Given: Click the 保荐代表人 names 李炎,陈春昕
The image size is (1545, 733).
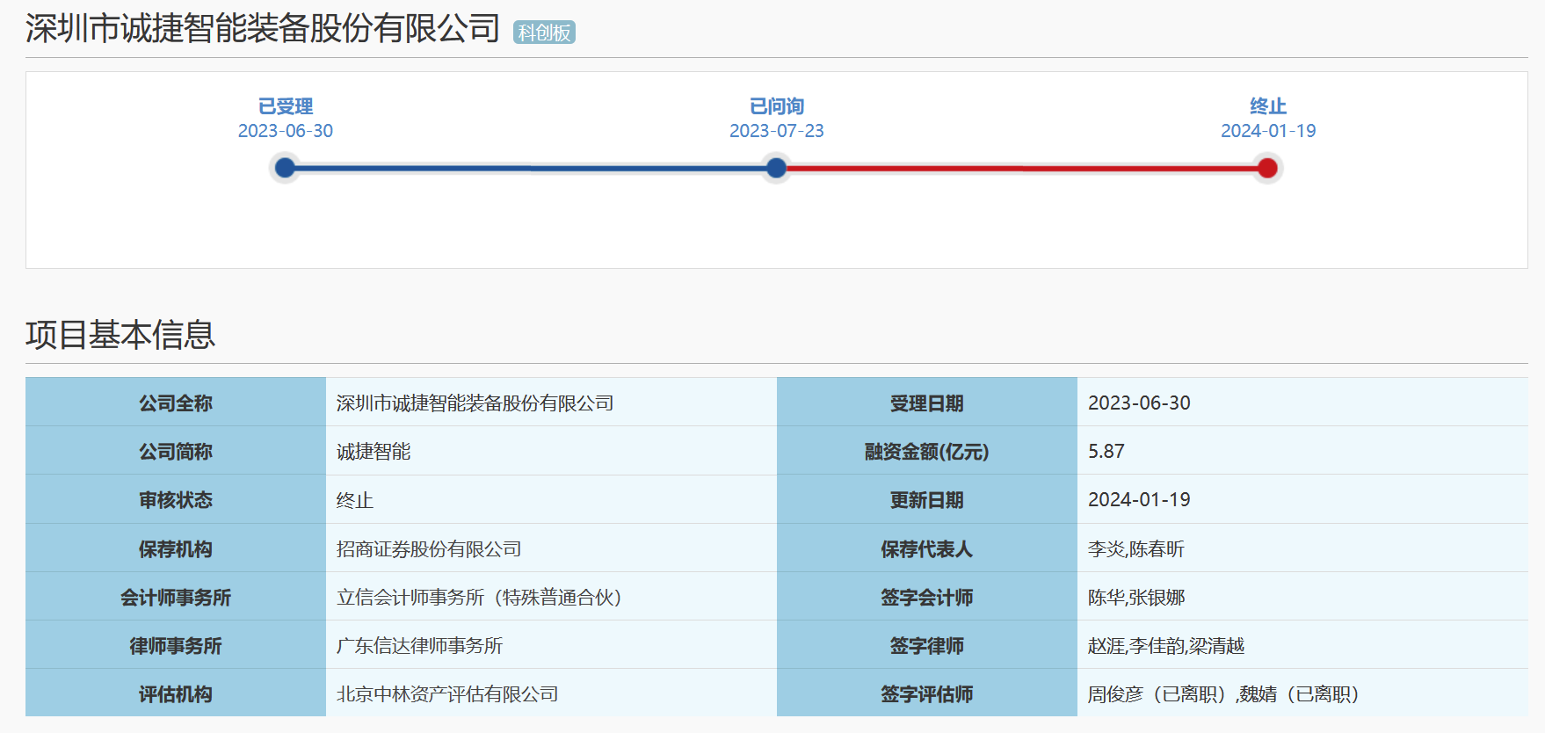Looking at the screenshot, I should click(1135, 549).
